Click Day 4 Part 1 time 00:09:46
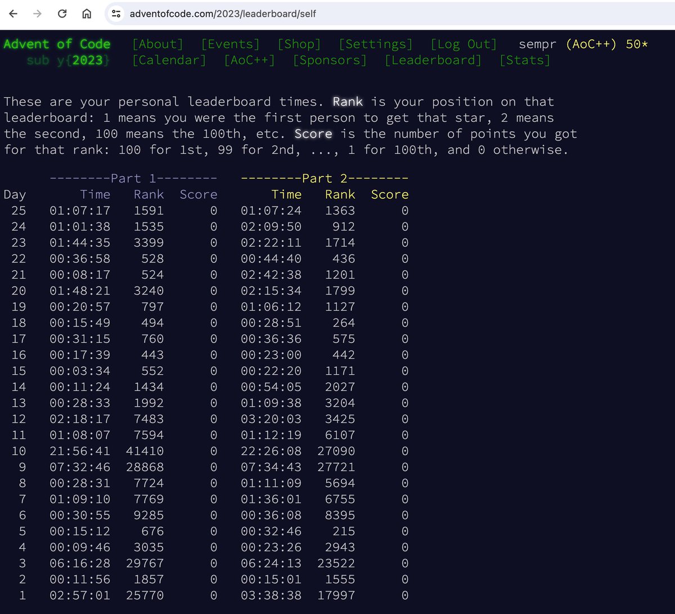675x614 pixels. [80, 547]
